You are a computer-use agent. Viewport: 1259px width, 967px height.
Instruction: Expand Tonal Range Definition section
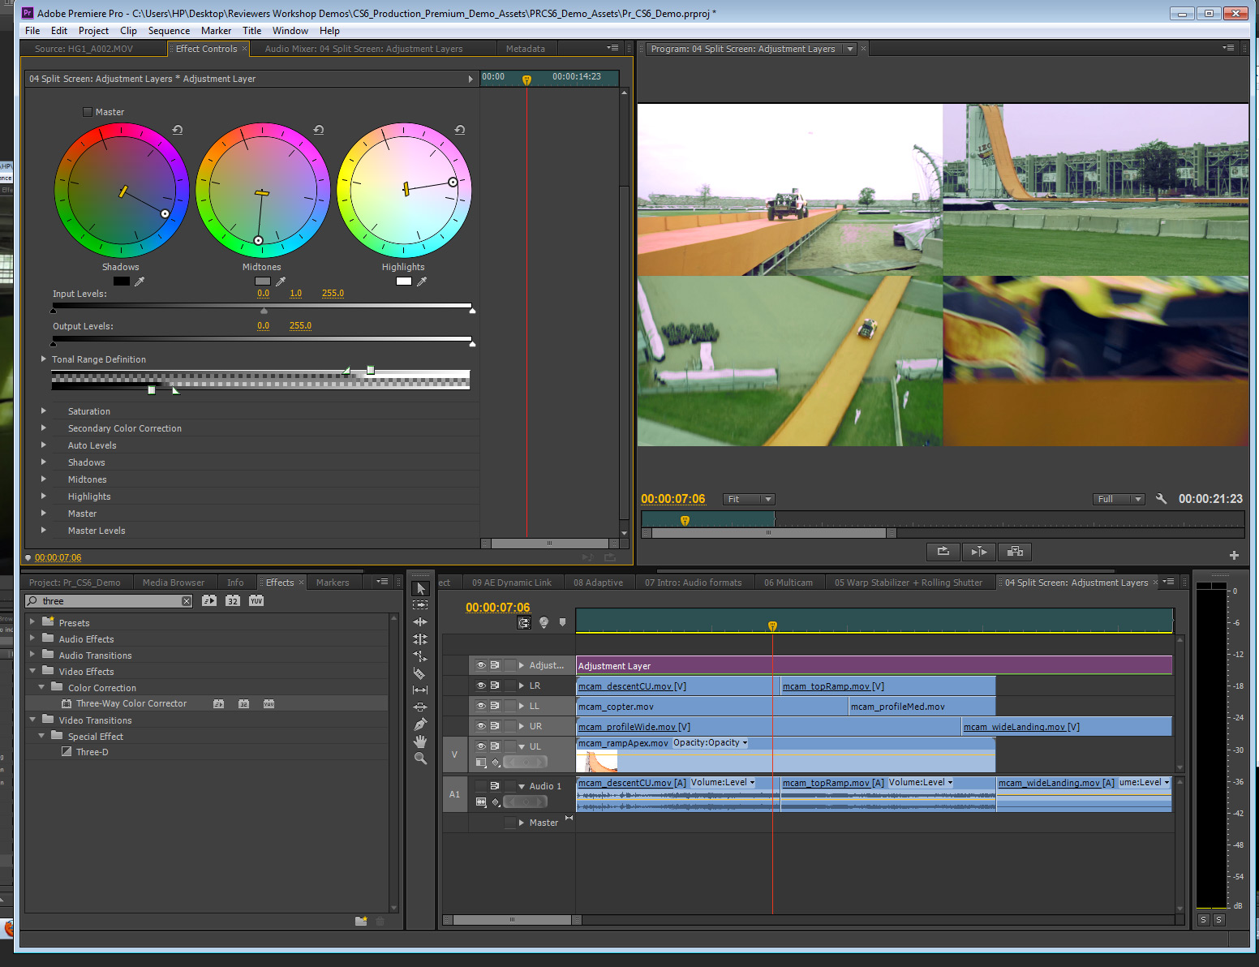(44, 359)
